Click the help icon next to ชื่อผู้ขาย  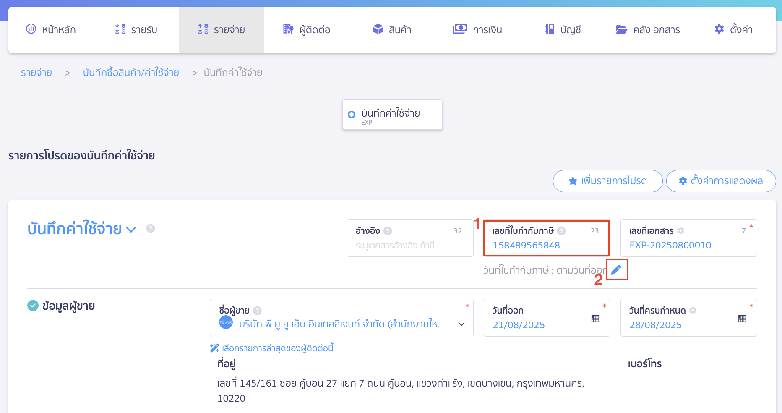257,311
